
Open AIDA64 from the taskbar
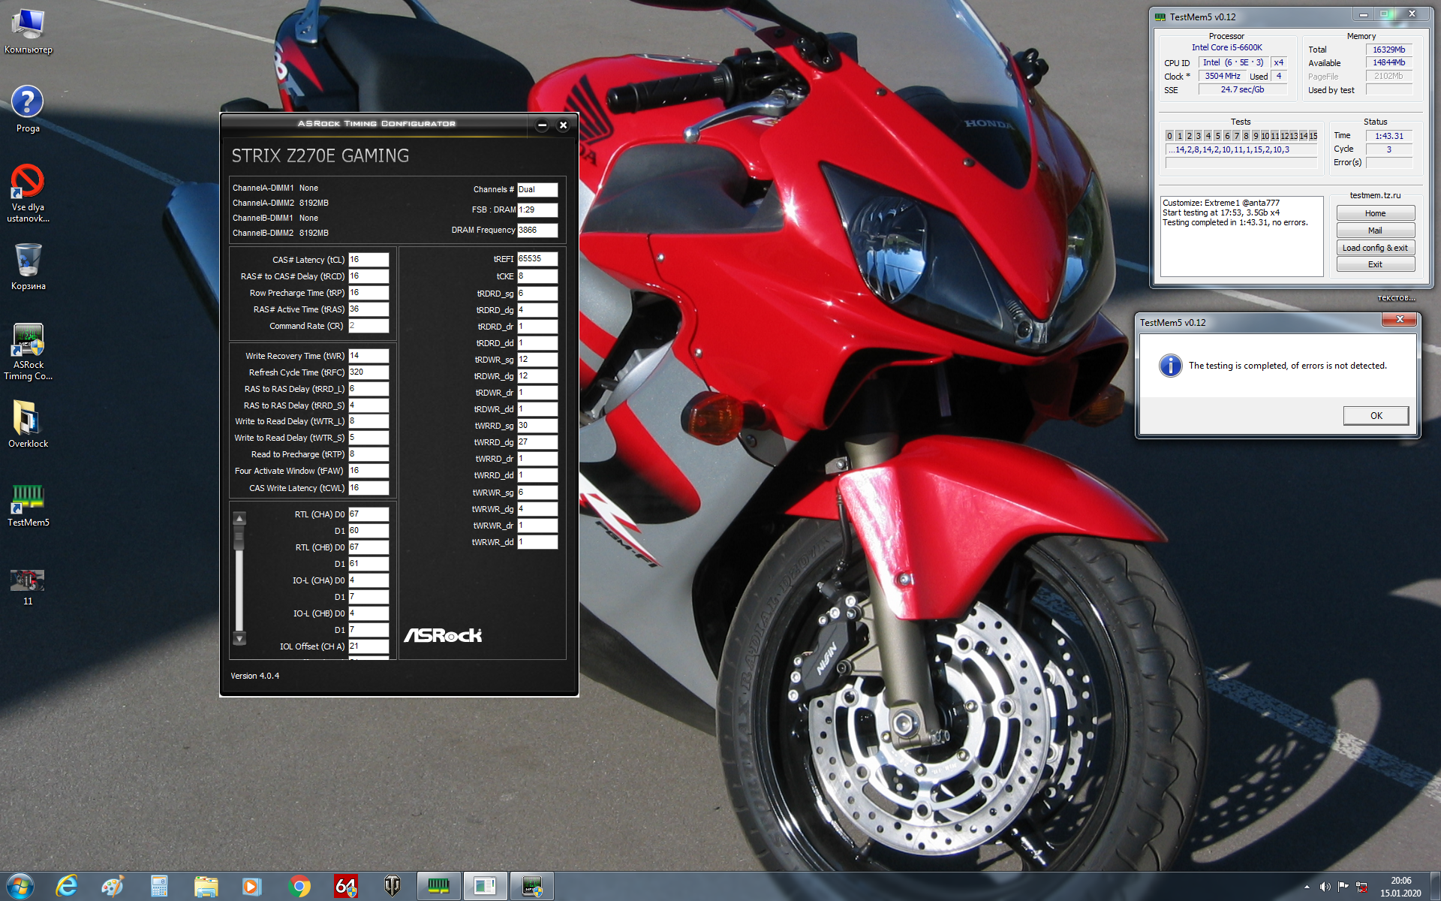point(346,887)
